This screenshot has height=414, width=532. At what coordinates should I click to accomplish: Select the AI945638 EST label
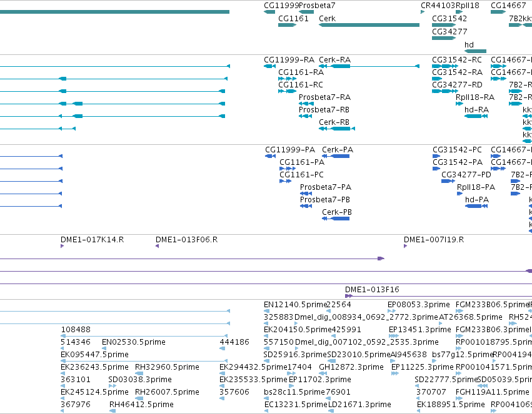pyautogui.click(x=408, y=355)
